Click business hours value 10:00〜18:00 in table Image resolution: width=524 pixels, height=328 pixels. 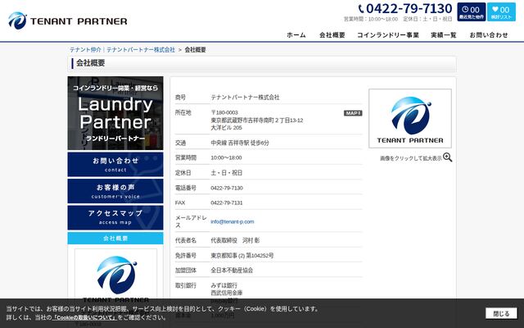point(226,157)
